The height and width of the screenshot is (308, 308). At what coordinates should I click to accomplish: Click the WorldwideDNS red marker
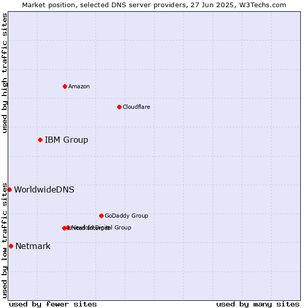pos(9,190)
